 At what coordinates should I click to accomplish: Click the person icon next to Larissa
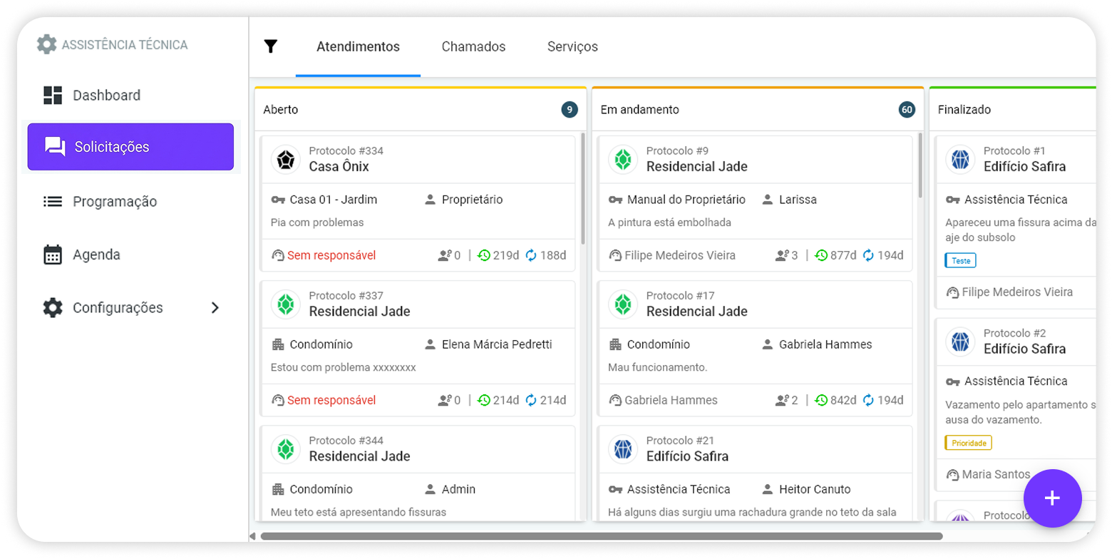pyautogui.click(x=768, y=200)
